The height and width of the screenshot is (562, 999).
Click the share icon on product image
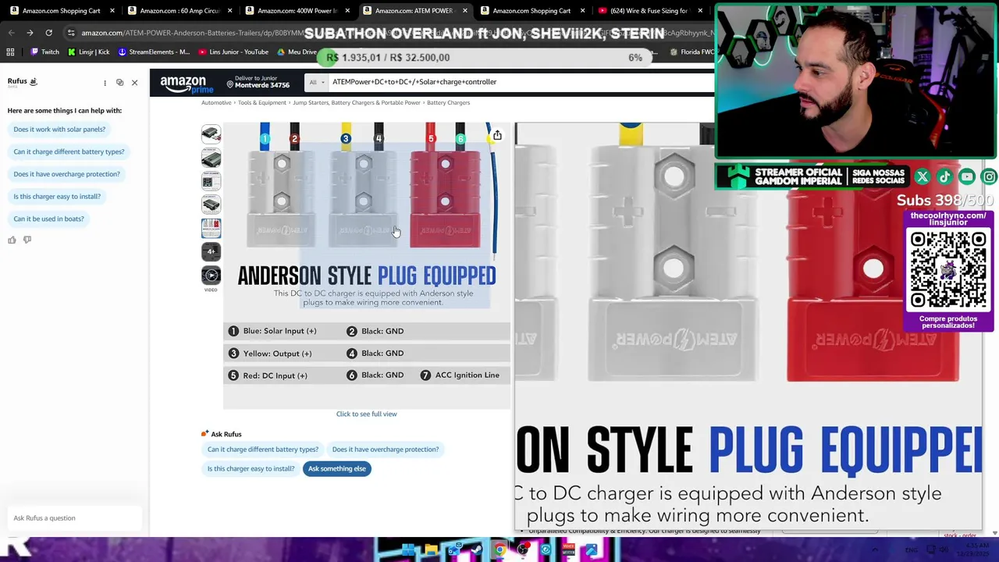click(x=497, y=135)
